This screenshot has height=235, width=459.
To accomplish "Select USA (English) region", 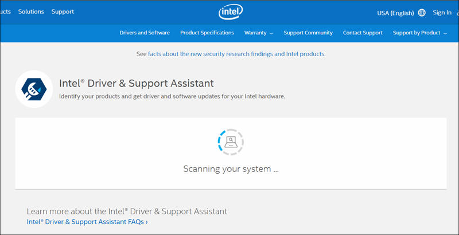I will point(395,13).
